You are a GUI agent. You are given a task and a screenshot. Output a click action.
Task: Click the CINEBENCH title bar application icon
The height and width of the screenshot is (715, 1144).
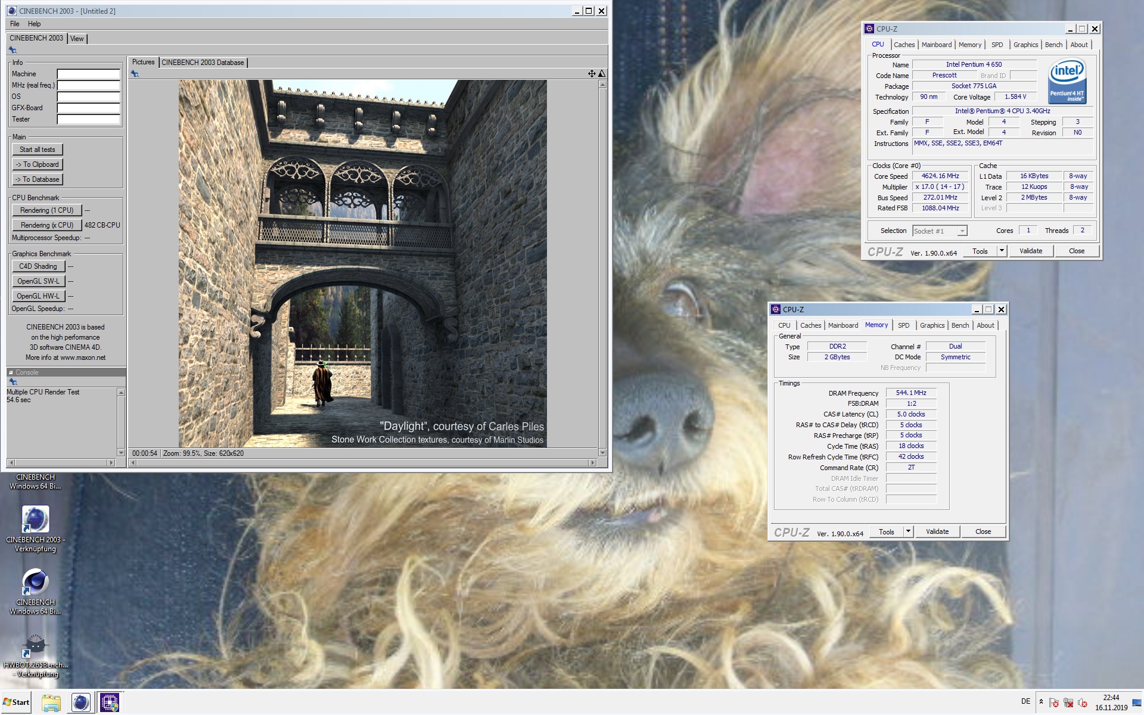12,11
